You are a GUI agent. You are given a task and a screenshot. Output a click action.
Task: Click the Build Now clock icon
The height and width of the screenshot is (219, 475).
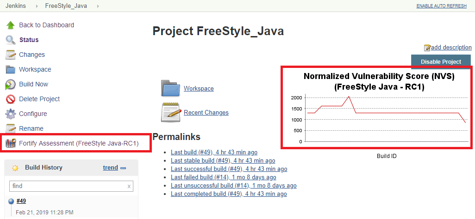(10, 85)
